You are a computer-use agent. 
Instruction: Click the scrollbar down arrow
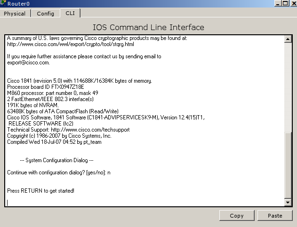coord(288,203)
